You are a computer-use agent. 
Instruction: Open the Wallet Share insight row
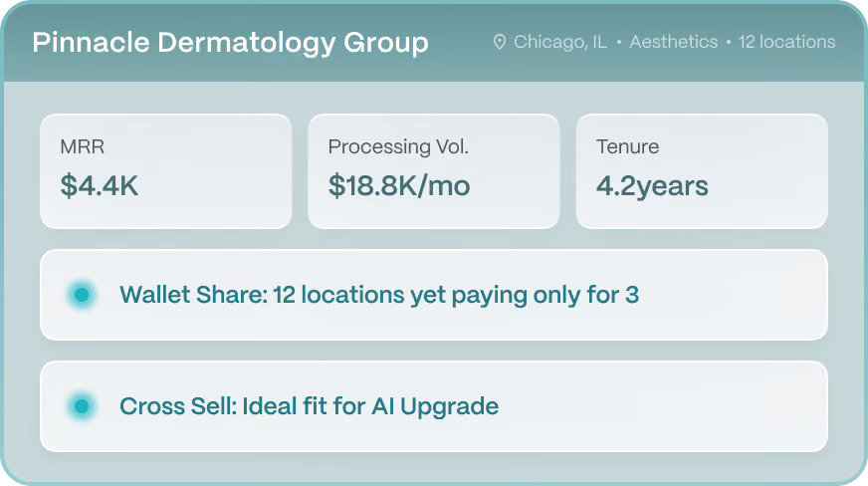click(434, 295)
